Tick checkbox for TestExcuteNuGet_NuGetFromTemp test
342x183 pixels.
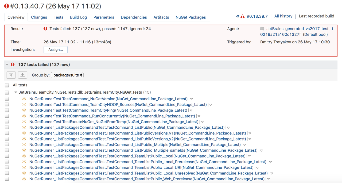7,122
